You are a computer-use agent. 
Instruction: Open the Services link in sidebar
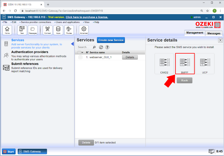click(x=18, y=40)
